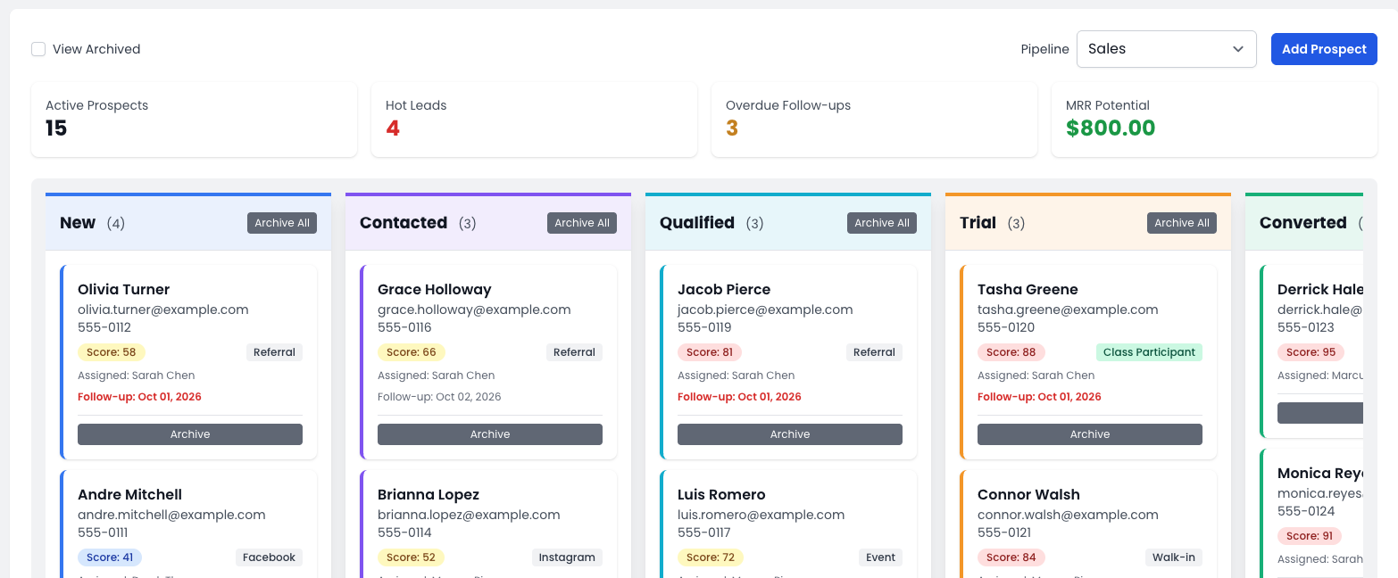Click olivia.turner@example.com email

[162, 310]
